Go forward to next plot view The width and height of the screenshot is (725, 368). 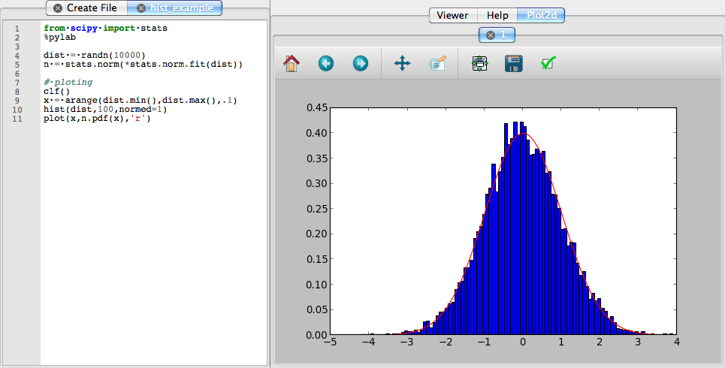[x=361, y=63]
